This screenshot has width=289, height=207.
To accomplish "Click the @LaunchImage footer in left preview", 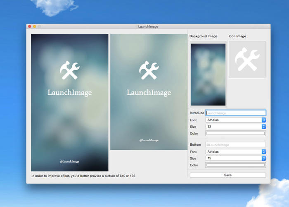I will [x=69, y=161].
